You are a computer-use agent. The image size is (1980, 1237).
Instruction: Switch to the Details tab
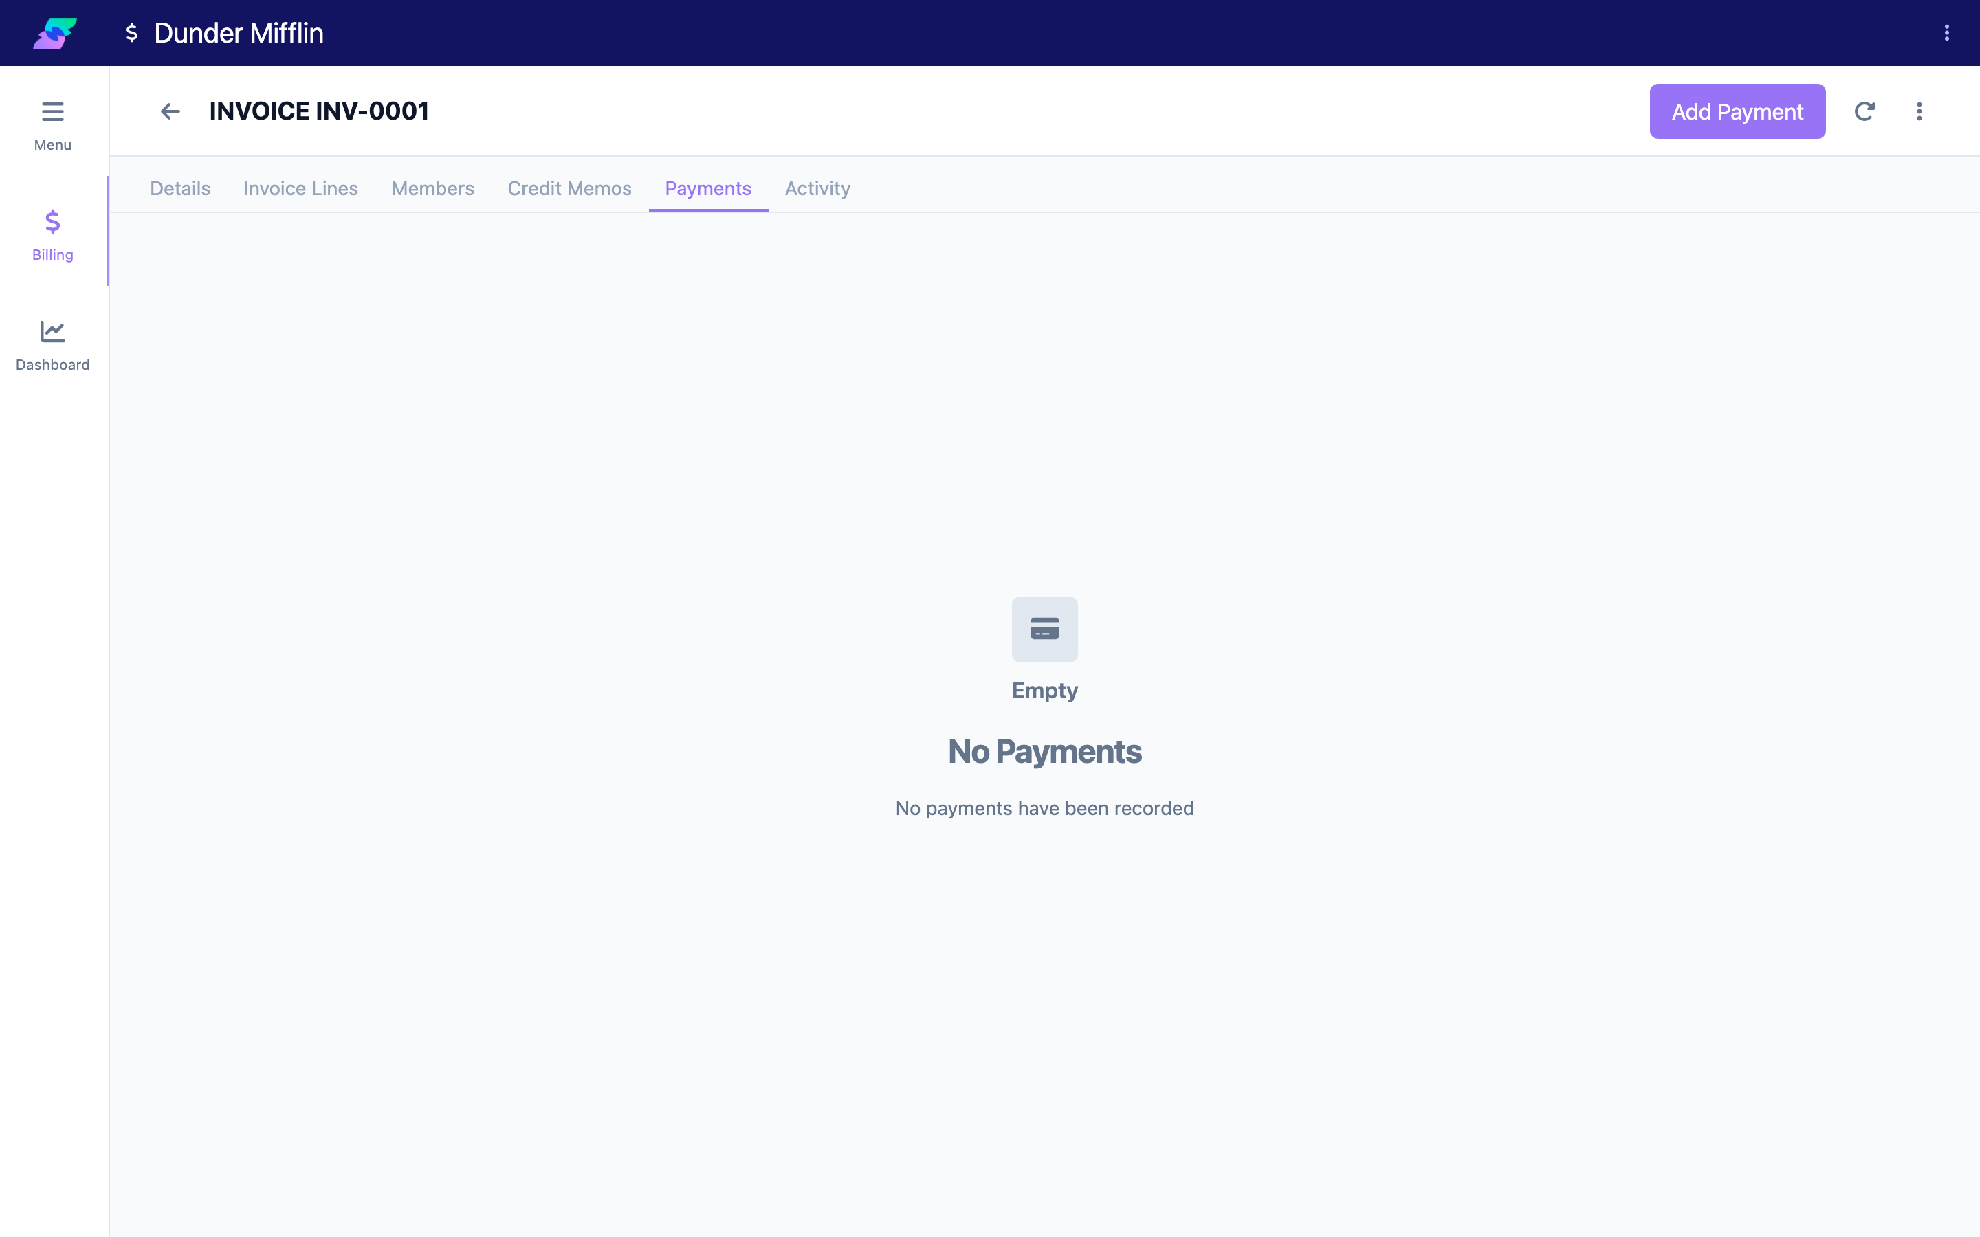(x=180, y=188)
